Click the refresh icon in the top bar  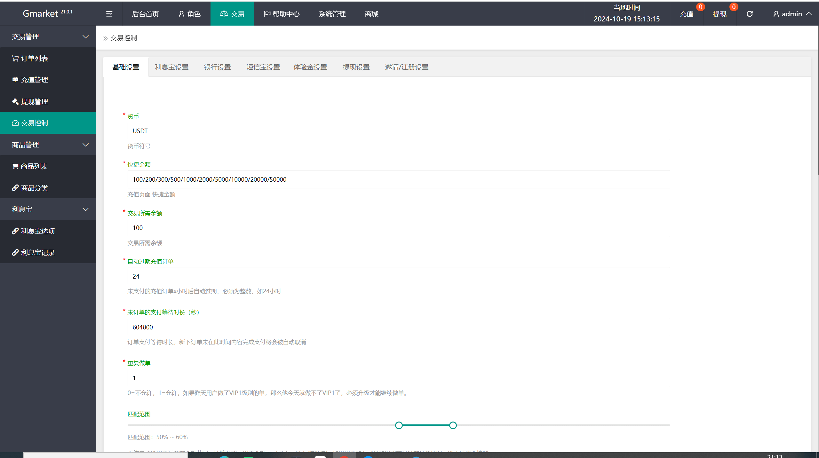(750, 14)
